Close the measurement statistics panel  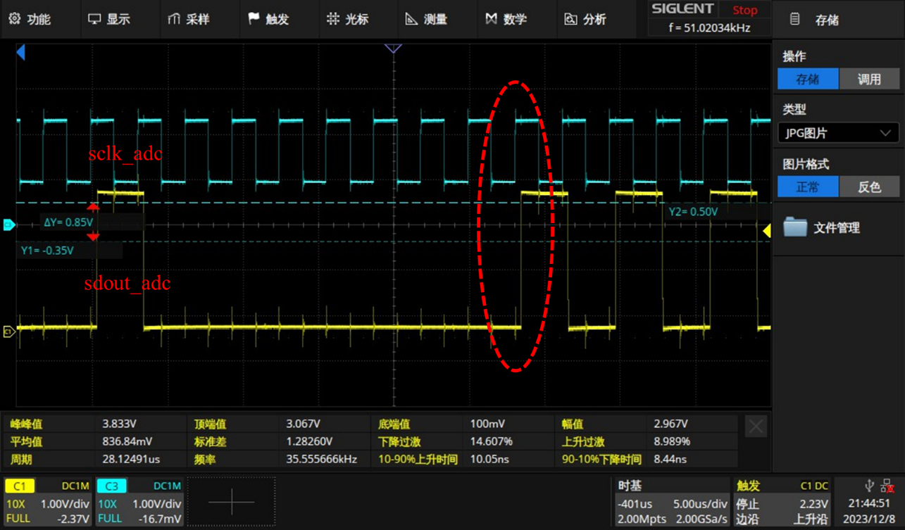(756, 427)
